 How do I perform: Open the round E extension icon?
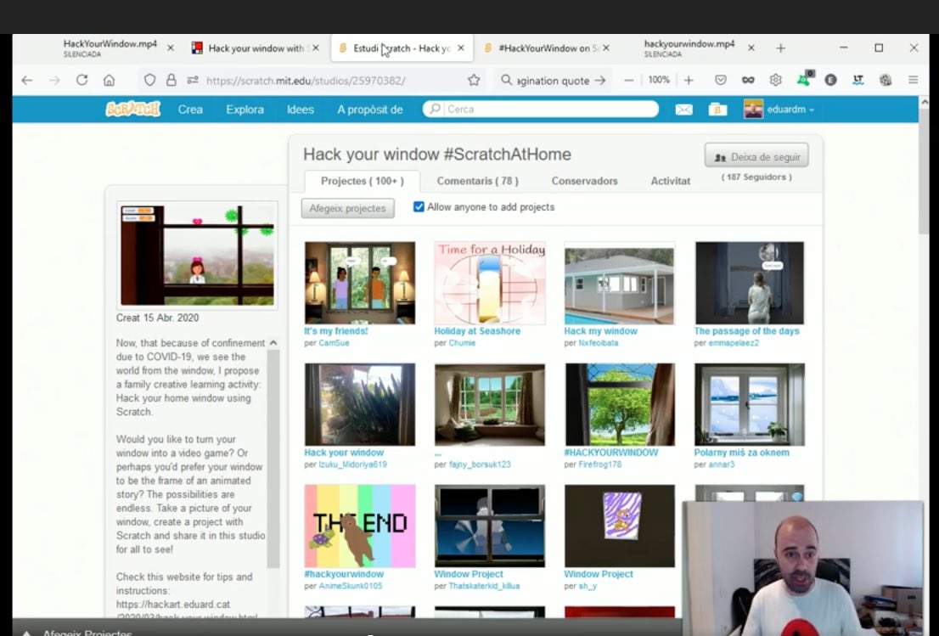[830, 81]
